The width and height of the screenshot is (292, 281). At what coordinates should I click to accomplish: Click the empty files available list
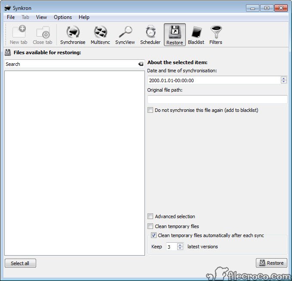tap(74, 163)
